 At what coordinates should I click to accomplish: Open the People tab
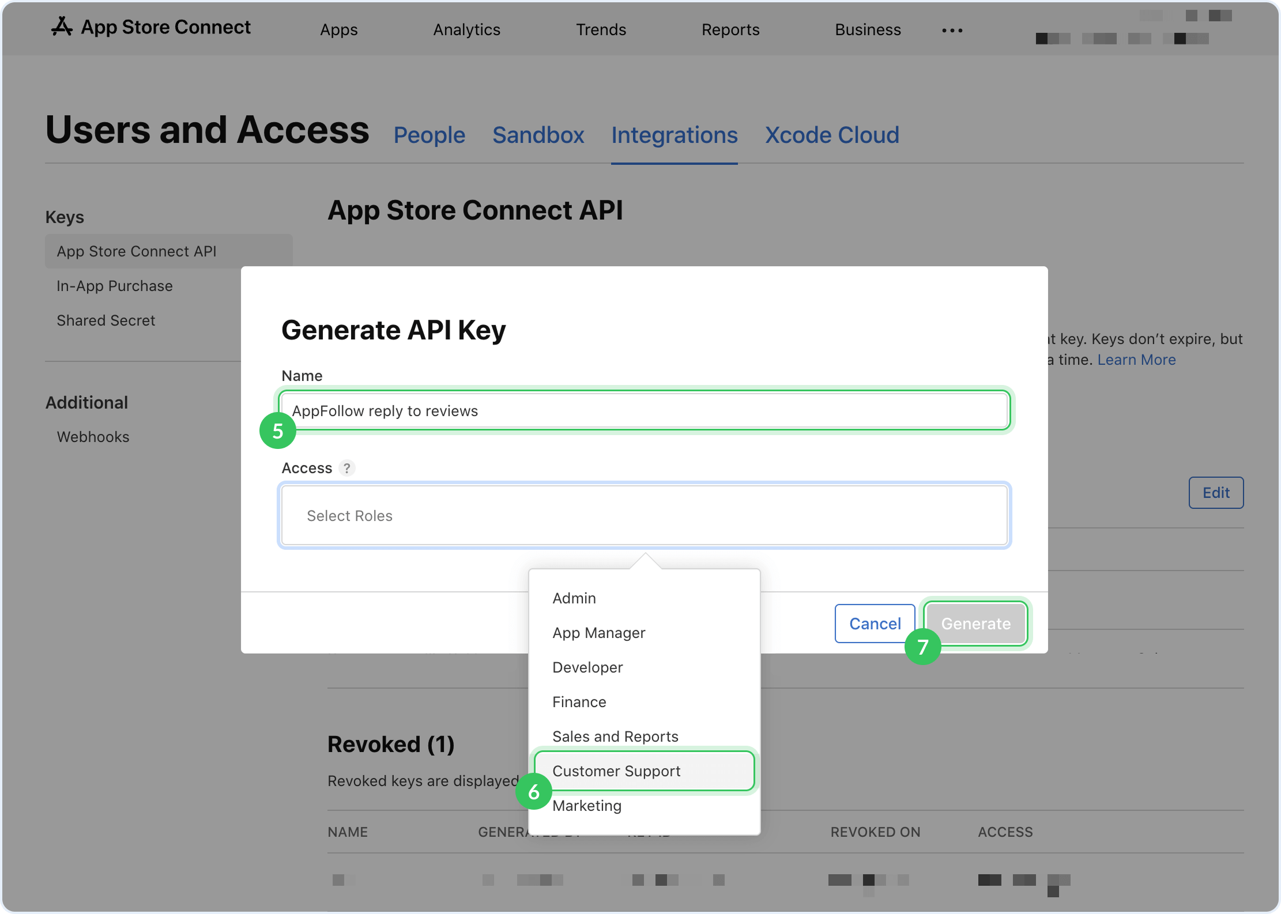coord(429,135)
